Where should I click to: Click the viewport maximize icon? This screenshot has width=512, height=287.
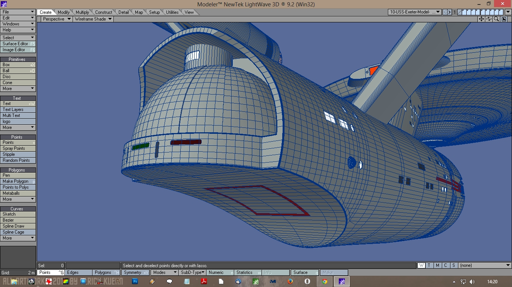point(504,19)
